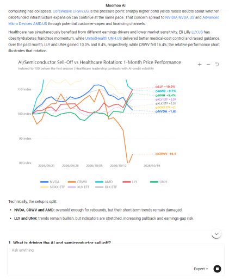Reset chart view with undo arrow icon

coord(217,64)
